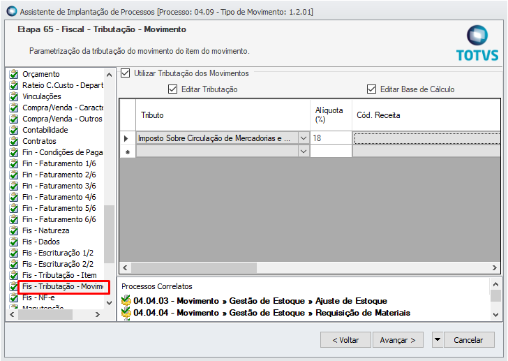508x361 pixels.
Task: Select the Fin - Faturamento 5/6 step
Action: click(x=59, y=208)
